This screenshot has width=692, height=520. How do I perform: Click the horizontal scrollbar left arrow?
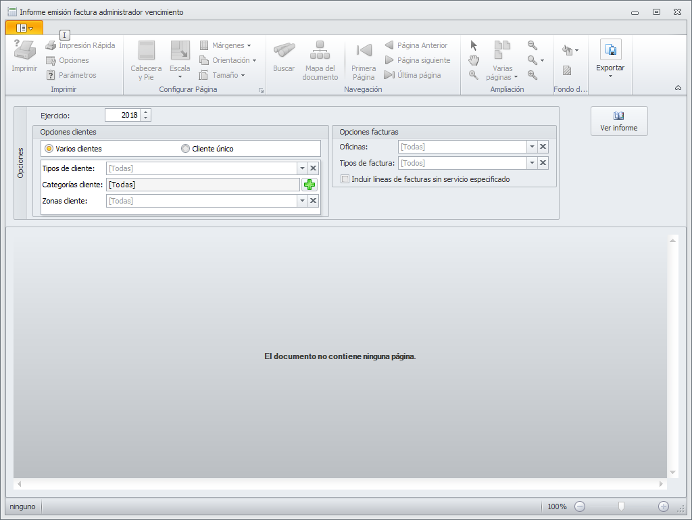(x=19, y=483)
